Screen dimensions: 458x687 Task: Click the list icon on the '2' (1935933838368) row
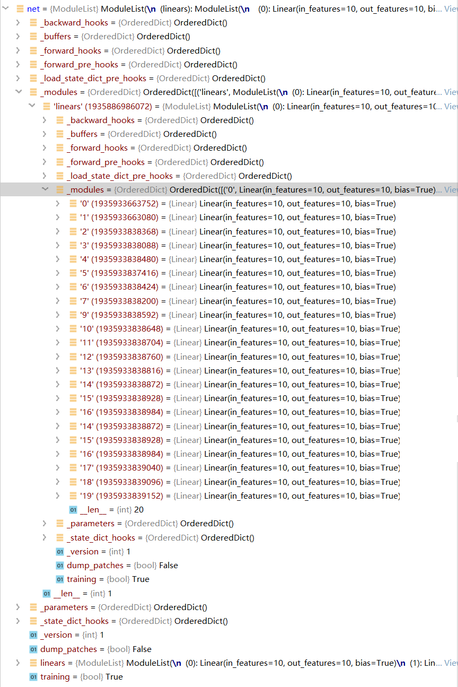(73, 231)
